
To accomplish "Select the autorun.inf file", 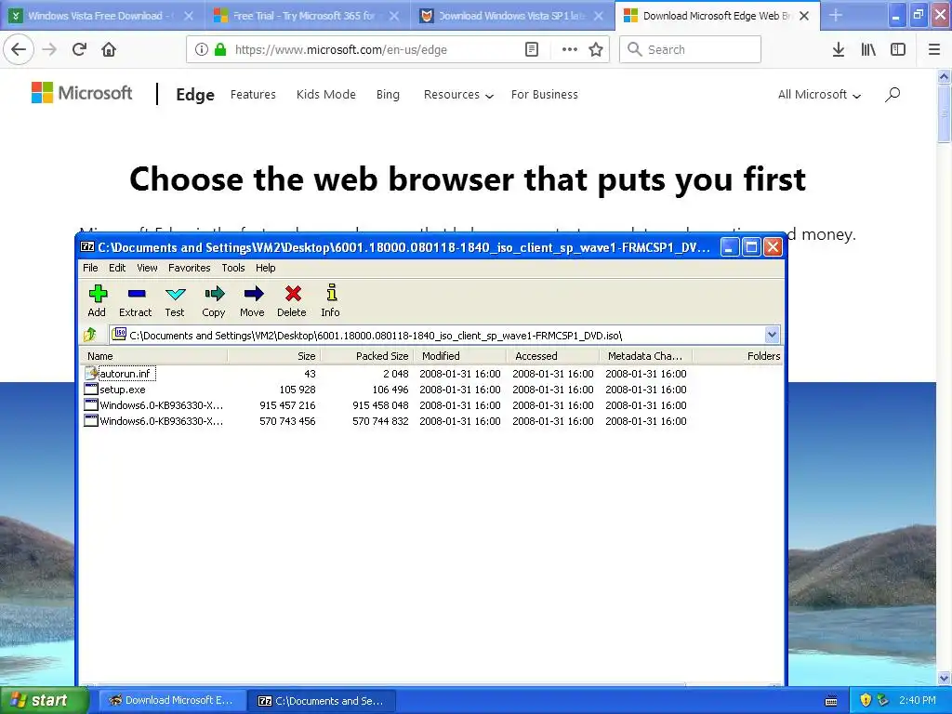I will tap(125, 374).
